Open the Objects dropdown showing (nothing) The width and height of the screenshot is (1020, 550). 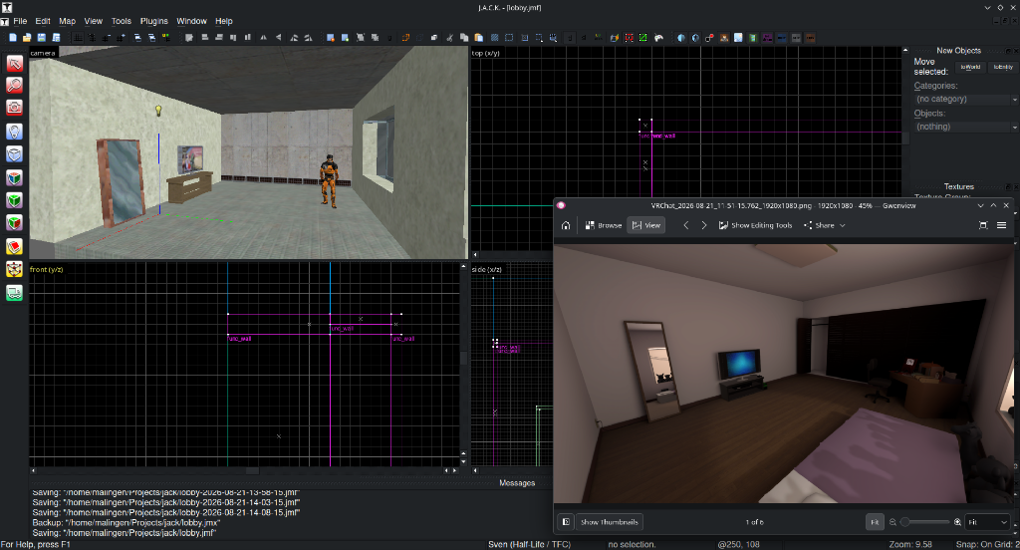965,127
